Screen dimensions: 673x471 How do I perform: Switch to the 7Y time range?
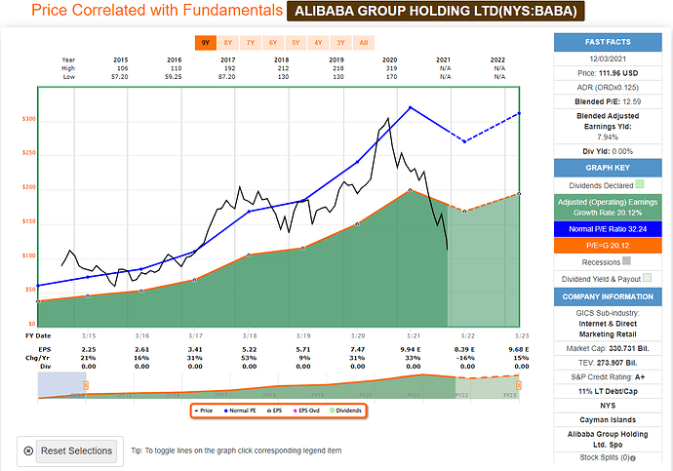pos(251,43)
